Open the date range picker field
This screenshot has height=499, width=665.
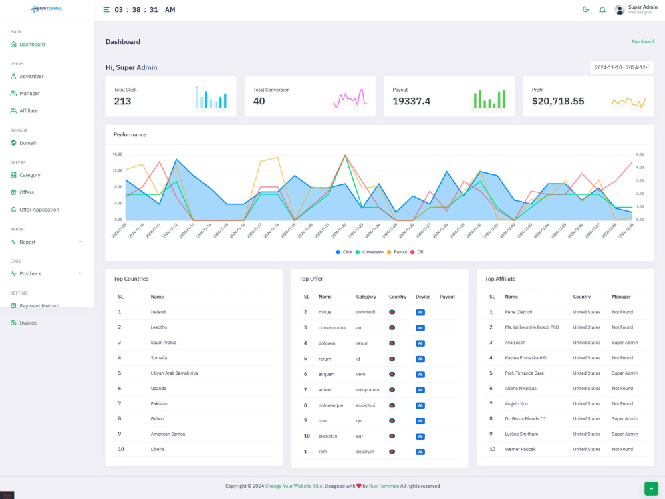click(x=621, y=67)
